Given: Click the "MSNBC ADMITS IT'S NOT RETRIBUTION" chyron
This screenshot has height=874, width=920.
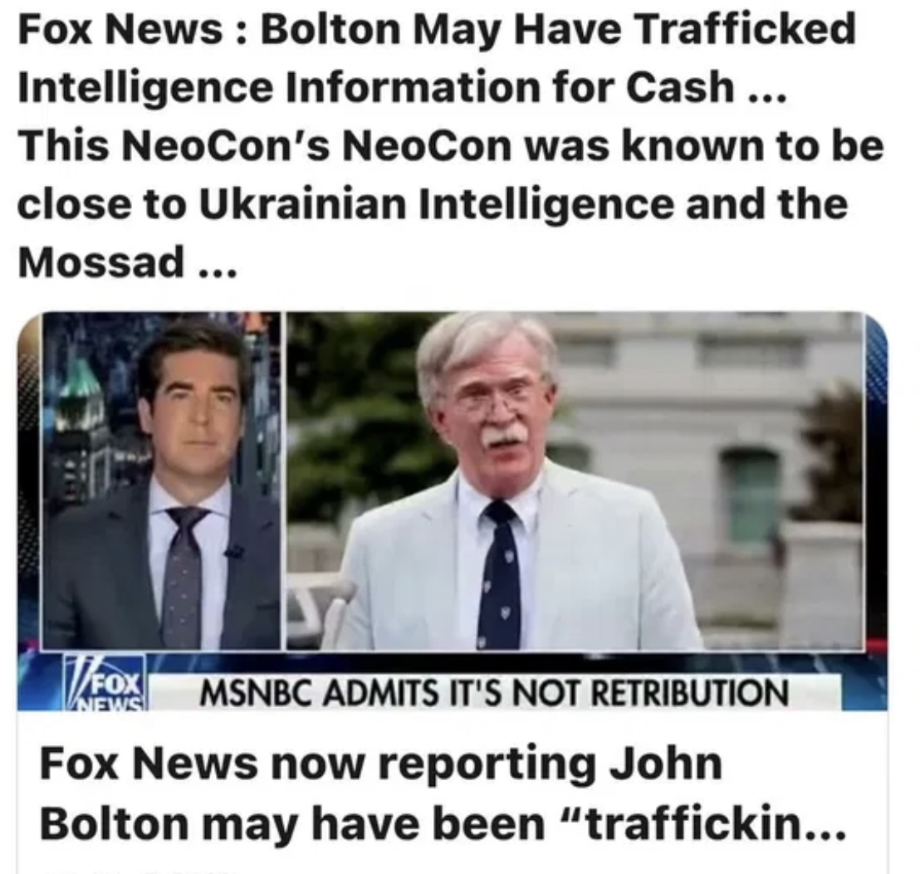Looking at the screenshot, I should point(494,693).
